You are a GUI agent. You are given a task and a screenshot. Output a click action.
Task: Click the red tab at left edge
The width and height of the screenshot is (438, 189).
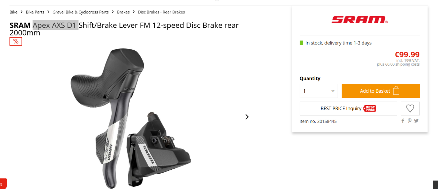click(3, 184)
